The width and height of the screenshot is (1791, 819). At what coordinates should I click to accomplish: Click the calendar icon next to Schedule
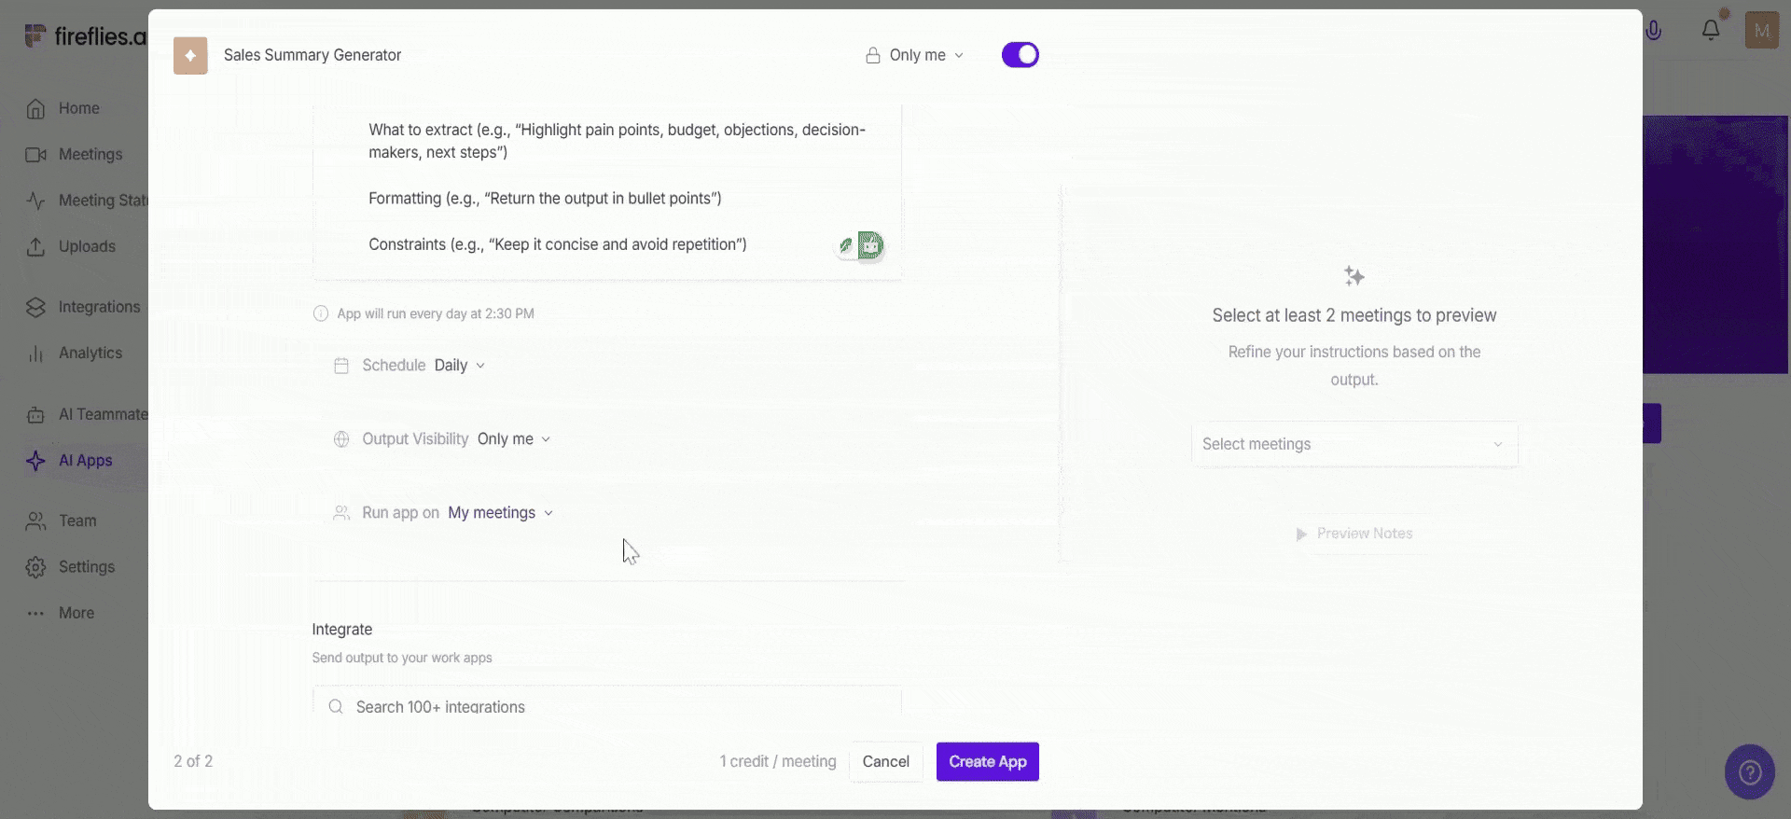click(x=341, y=366)
